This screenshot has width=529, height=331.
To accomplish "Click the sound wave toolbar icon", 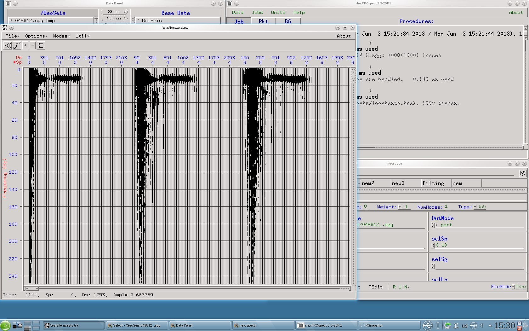I will click(x=8, y=46).
